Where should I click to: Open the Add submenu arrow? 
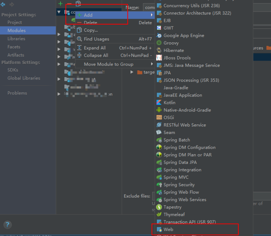[152, 15]
